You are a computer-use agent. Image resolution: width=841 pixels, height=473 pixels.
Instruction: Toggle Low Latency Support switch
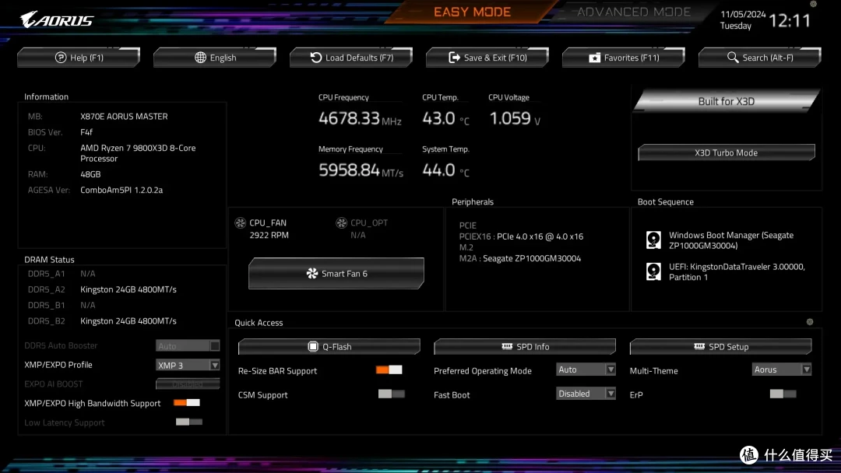click(188, 422)
